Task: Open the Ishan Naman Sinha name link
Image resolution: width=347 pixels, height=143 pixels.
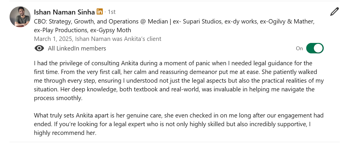Action: pyautogui.click(x=64, y=12)
